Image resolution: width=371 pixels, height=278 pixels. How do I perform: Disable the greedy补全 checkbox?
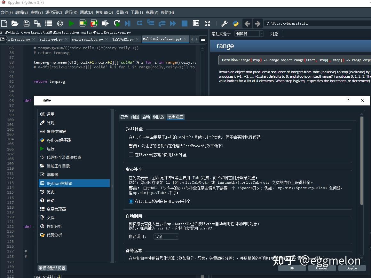click(x=131, y=201)
